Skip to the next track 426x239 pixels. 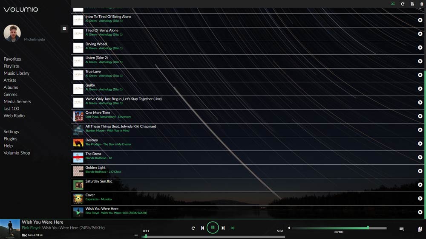click(223, 228)
